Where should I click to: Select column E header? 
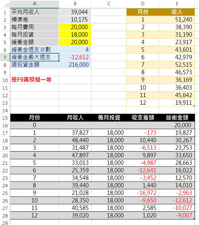click(x=177, y=4)
